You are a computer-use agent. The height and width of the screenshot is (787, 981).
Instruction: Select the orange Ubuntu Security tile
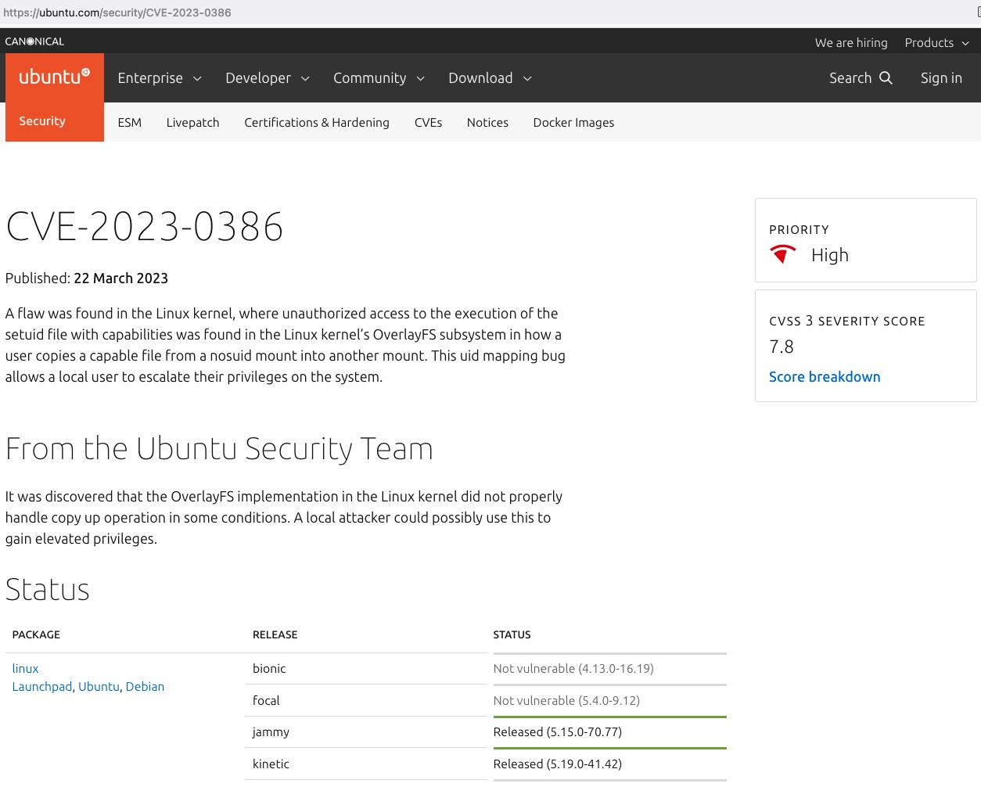[54, 97]
